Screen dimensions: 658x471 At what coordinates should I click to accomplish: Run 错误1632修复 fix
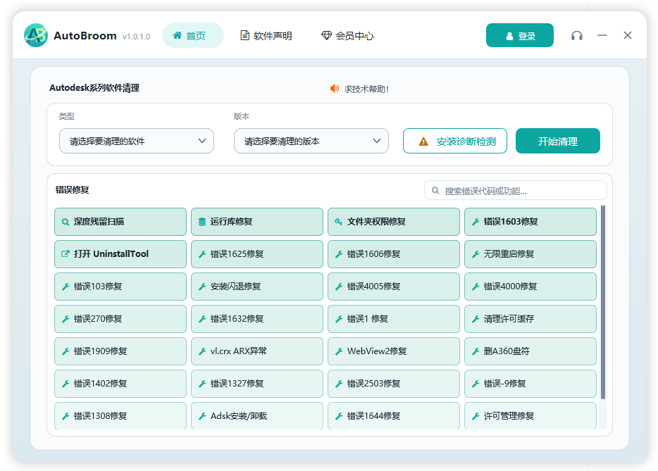[257, 319]
